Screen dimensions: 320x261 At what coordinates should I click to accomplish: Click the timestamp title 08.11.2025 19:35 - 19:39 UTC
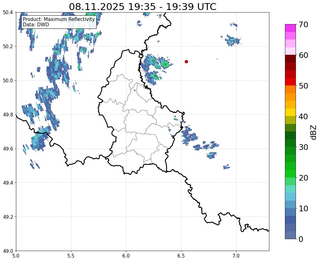pos(142,7)
